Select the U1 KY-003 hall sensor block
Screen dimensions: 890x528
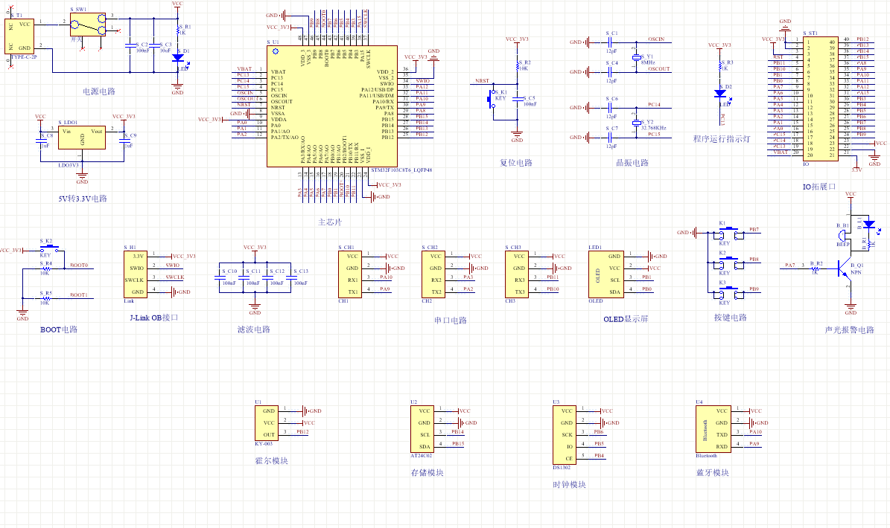click(266, 423)
